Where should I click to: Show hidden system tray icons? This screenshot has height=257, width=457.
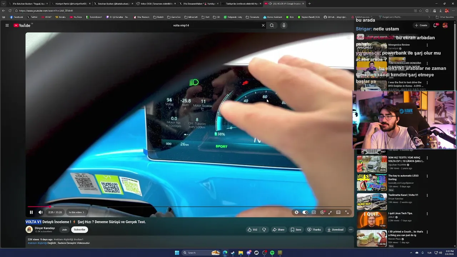click(x=411, y=253)
